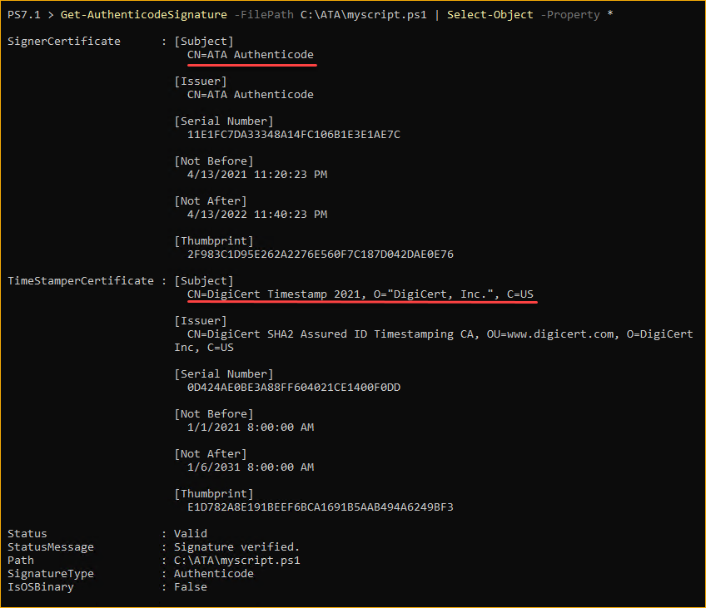
Task: Click the Get-AuthenticodeSignature command text
Action: 144,15
